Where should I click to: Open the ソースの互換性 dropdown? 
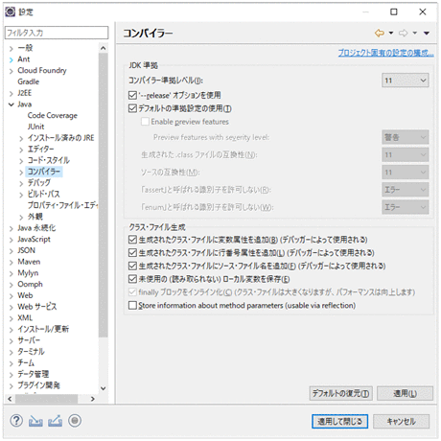click(x=406, y=173)
